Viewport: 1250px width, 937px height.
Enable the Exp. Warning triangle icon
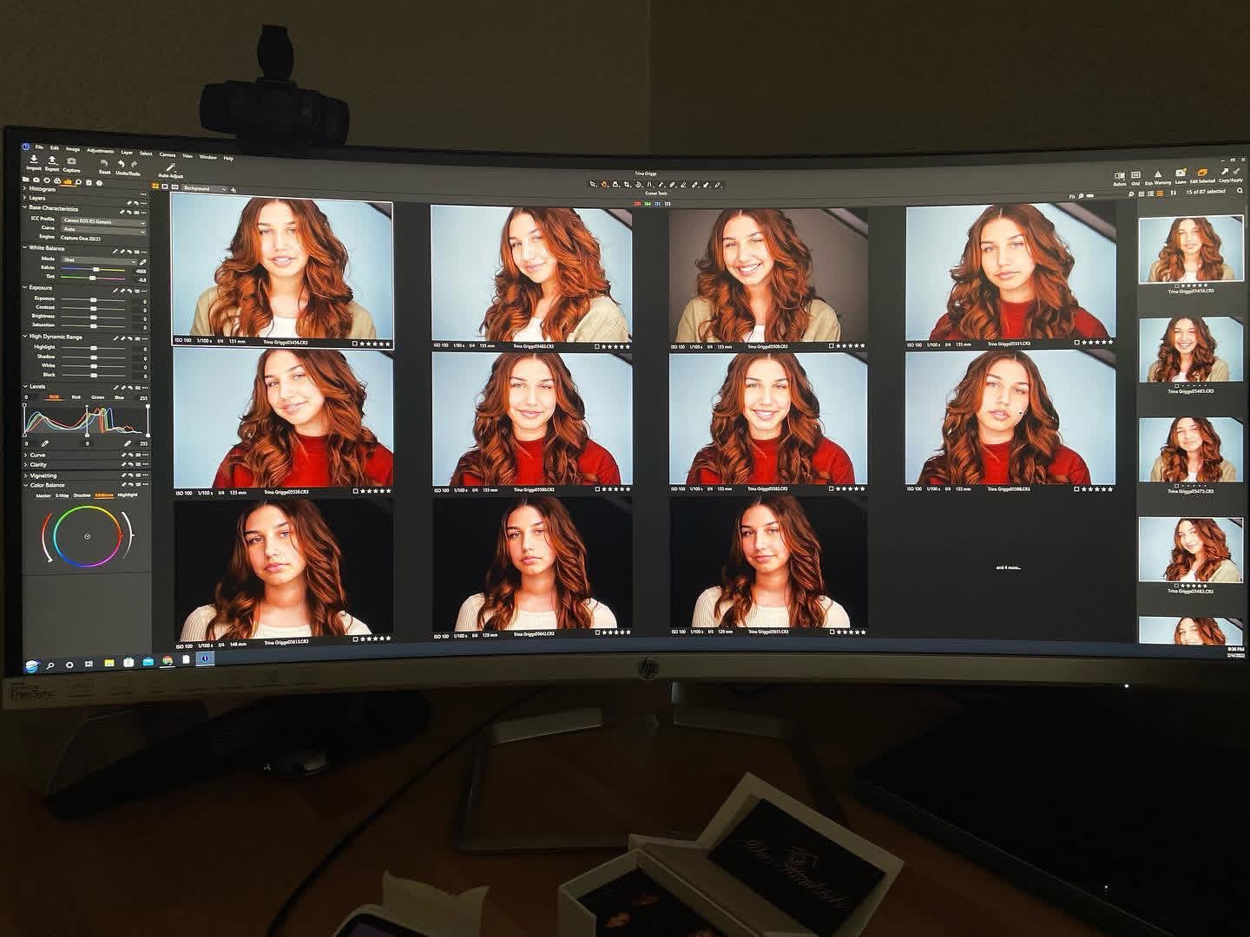pyautogui.click(x=1157, y=174)
